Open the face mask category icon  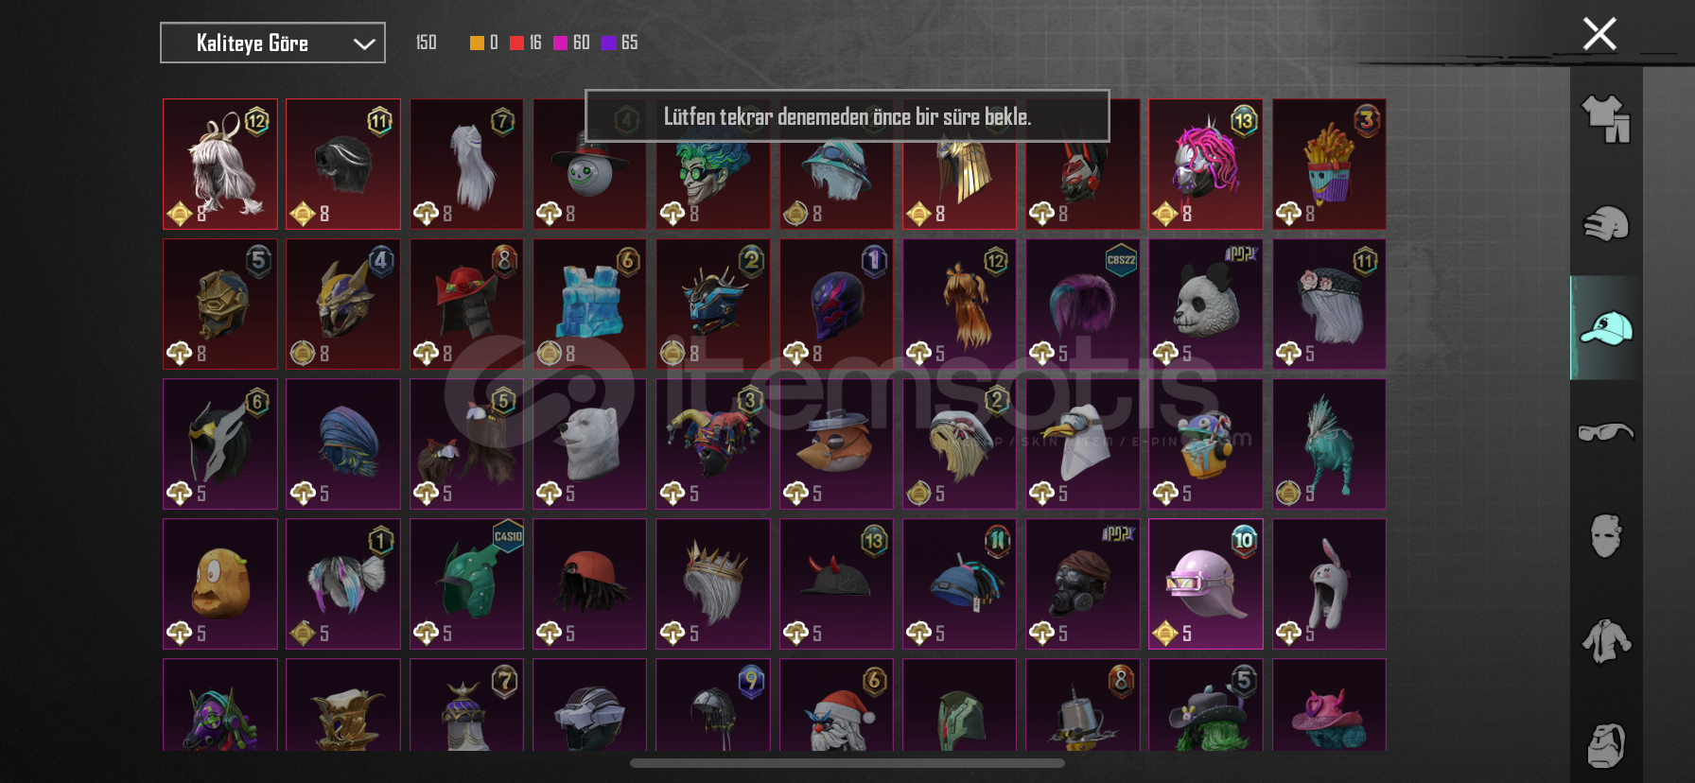(x=1606, y=536)
